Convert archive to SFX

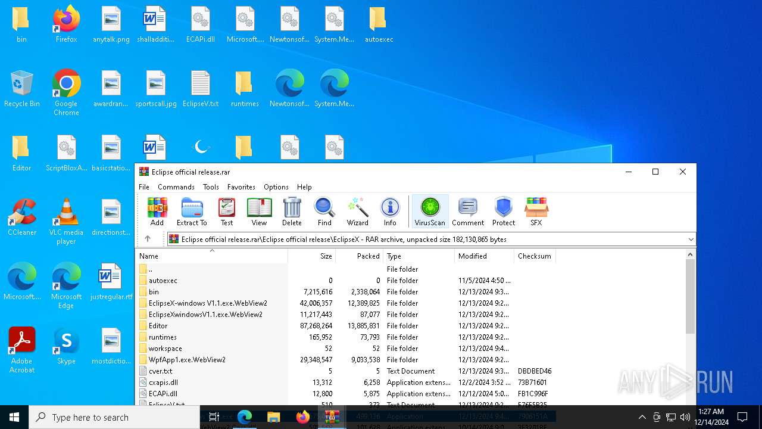[x=536, y=212]
